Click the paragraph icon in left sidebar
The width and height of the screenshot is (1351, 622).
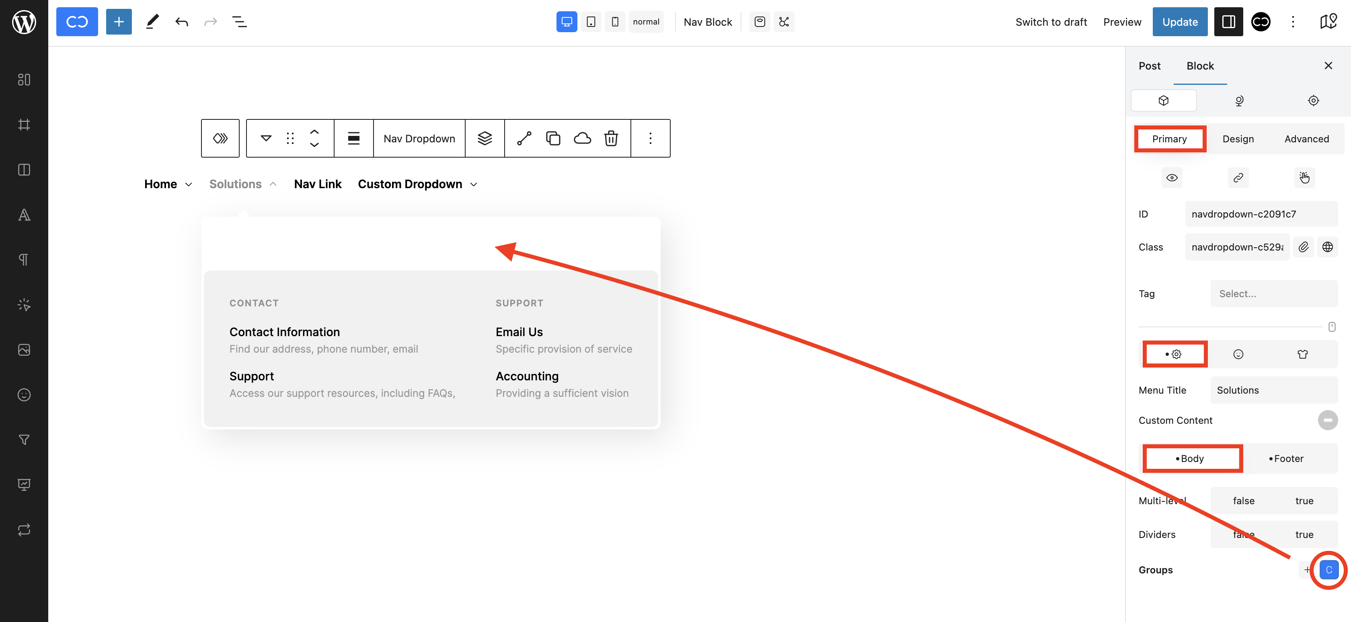coord(24,260)
